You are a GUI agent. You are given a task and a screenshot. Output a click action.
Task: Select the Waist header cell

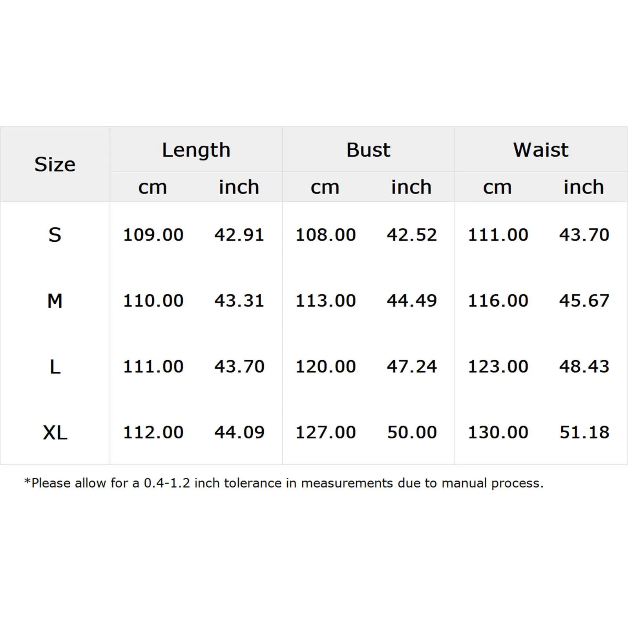pyautogui.click(x=541, y=150)
